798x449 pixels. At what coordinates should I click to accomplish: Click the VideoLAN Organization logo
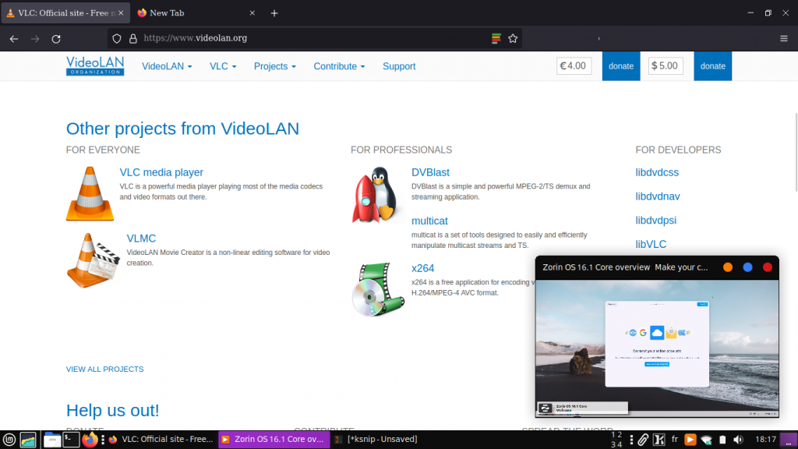click(95, 65)
